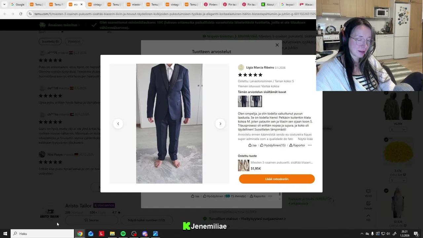Select the second review image thumbnail
The width and height of the screenshot is (423, 238).
pyautogui.click(x=256, y=101)
